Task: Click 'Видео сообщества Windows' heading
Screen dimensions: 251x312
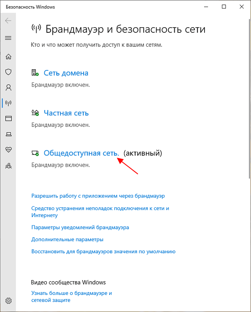Action: [x=68, y=282]
